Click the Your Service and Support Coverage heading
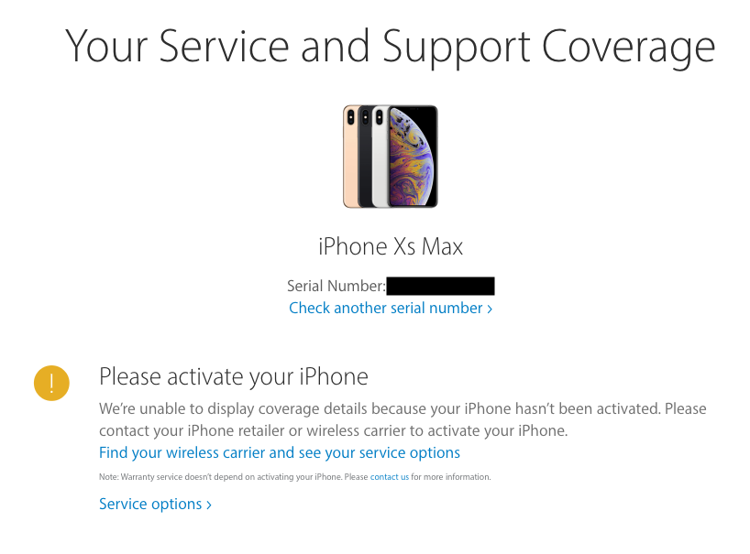The width and height of the screenshot is (750, 554). pos(390,46)
